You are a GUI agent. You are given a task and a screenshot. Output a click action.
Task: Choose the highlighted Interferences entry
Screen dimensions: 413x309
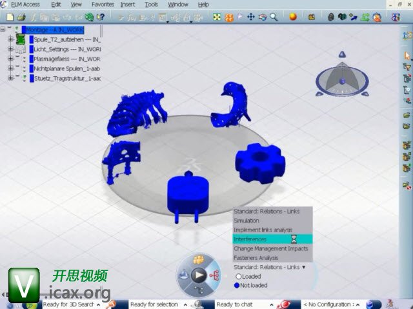click(x=272, y=239)
